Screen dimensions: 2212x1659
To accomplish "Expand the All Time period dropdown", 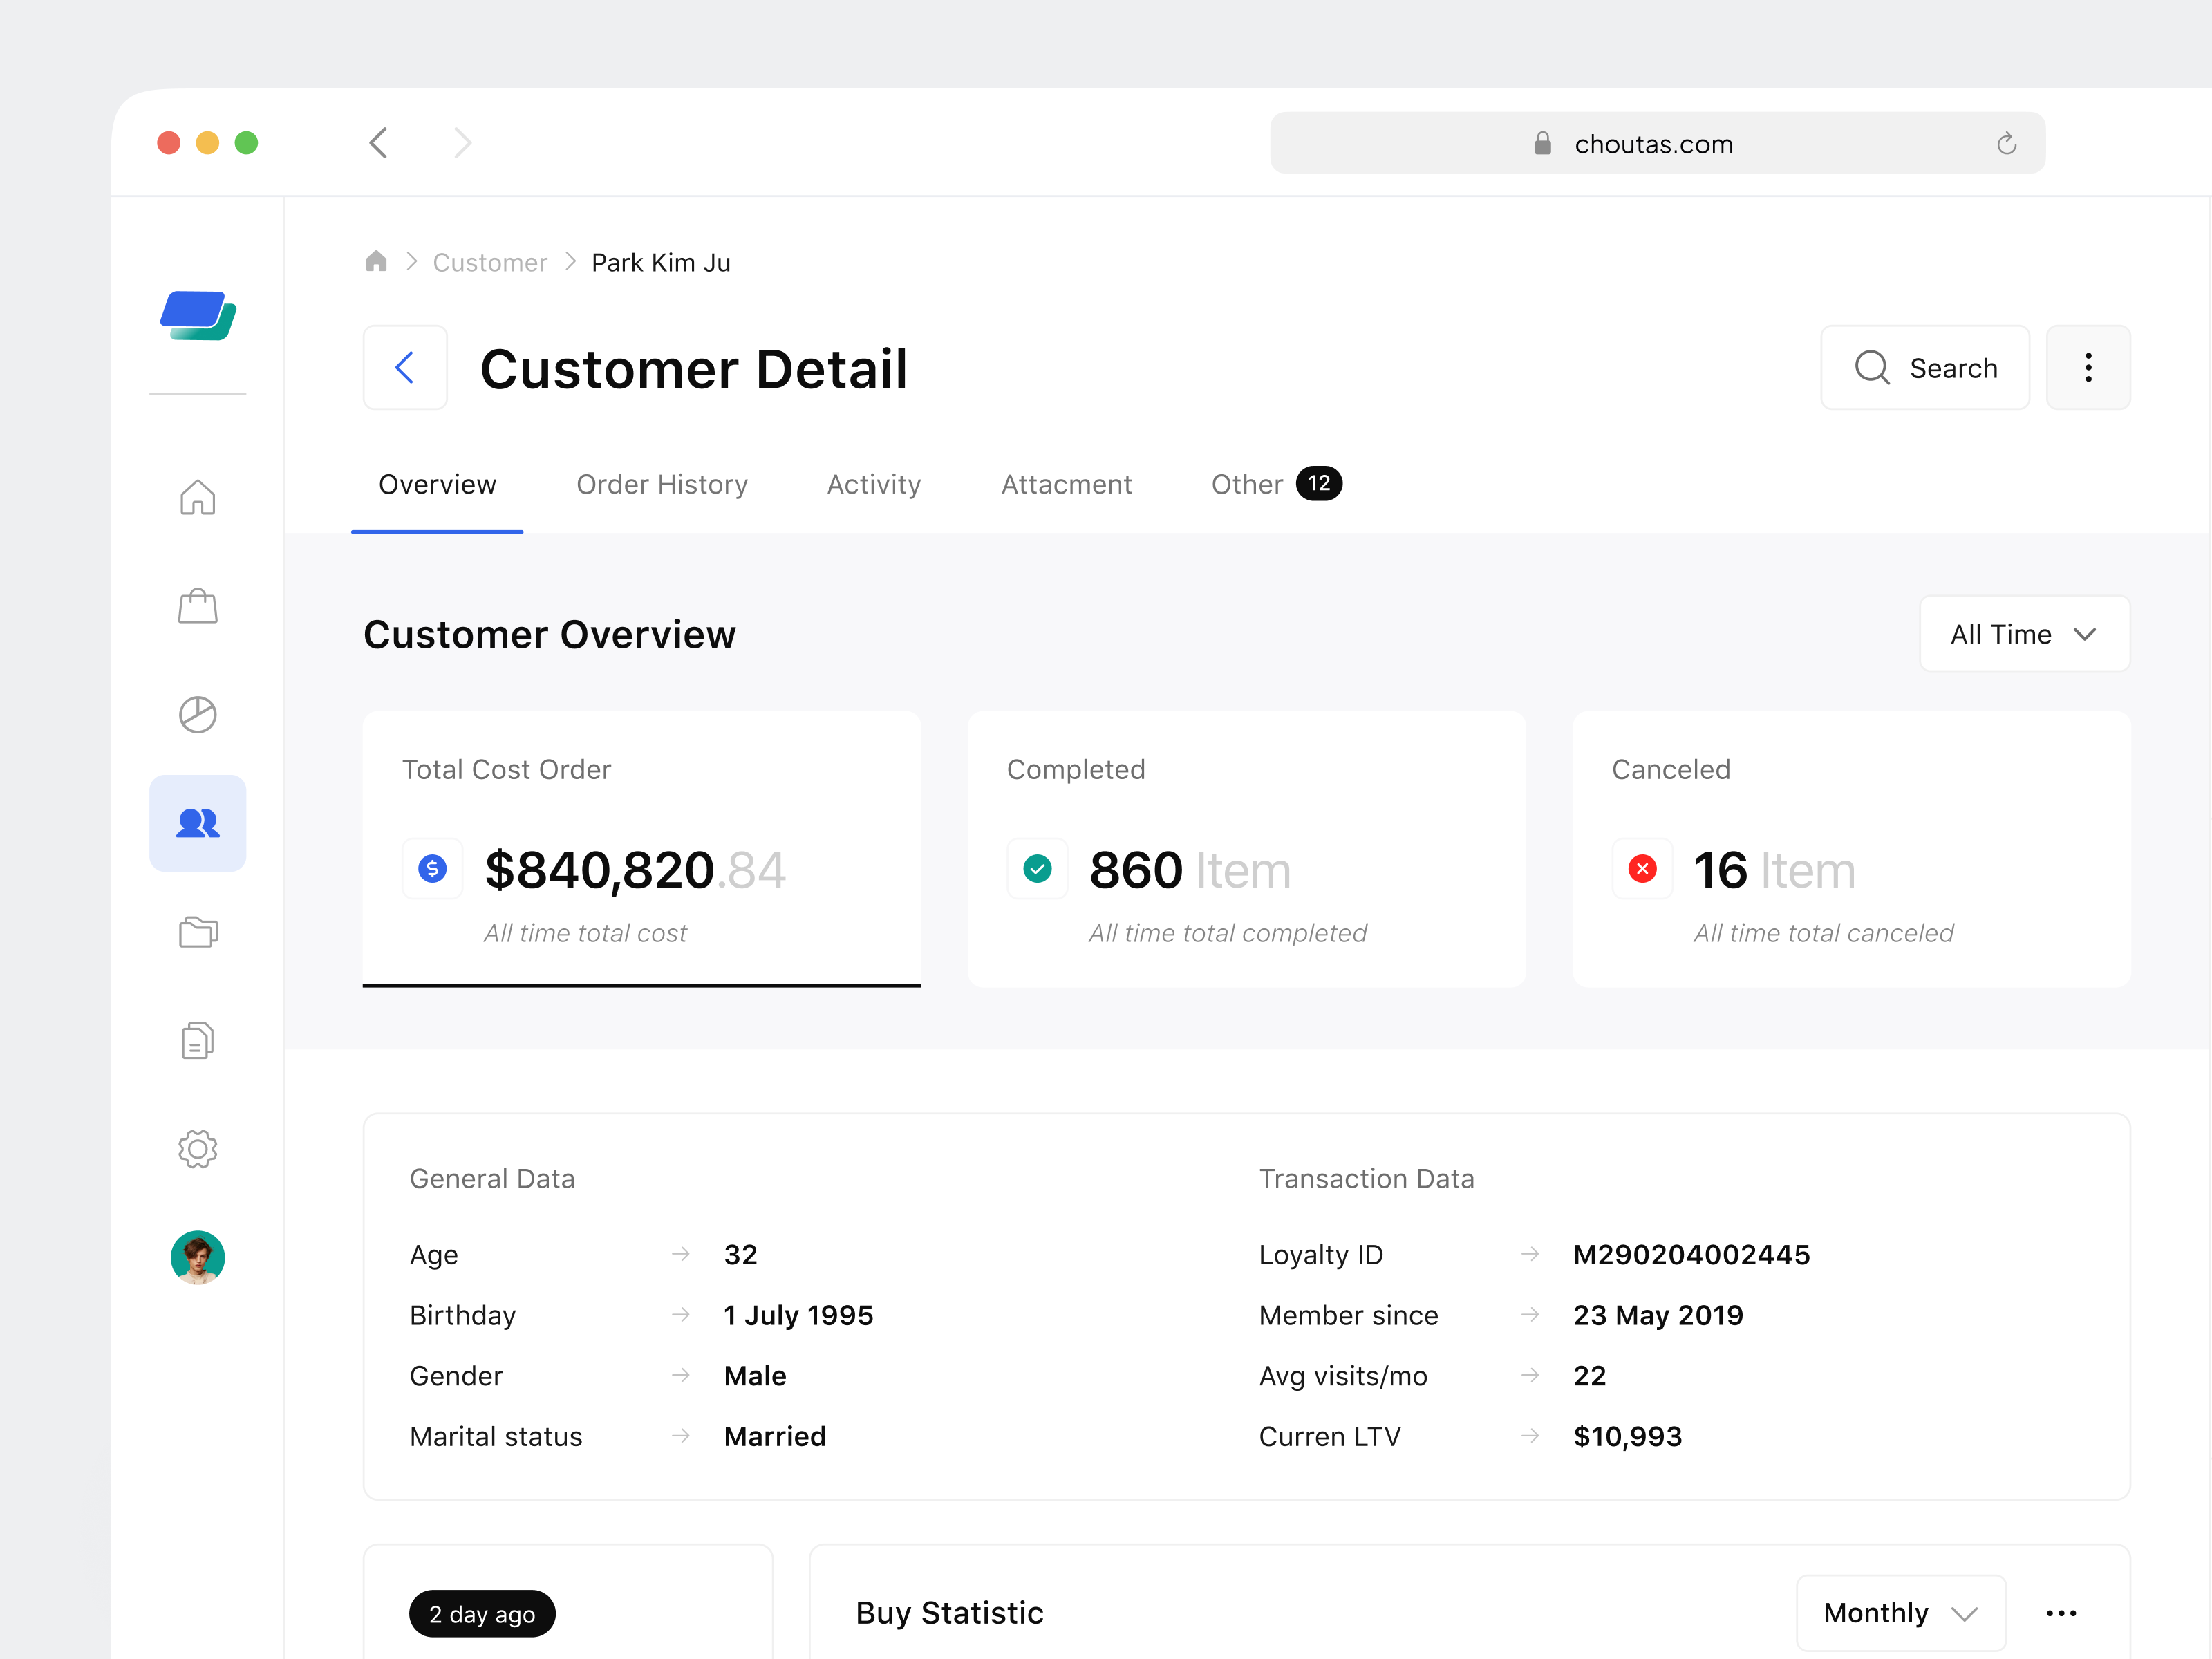I will pyautogui.click(x=2023, y=633).
